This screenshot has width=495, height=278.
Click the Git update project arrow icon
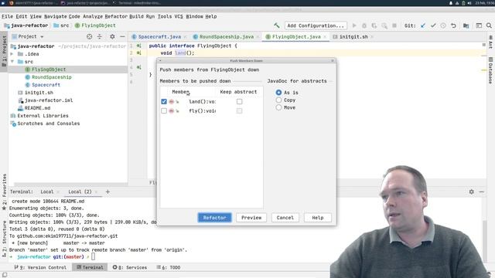(x=423, y=25)
